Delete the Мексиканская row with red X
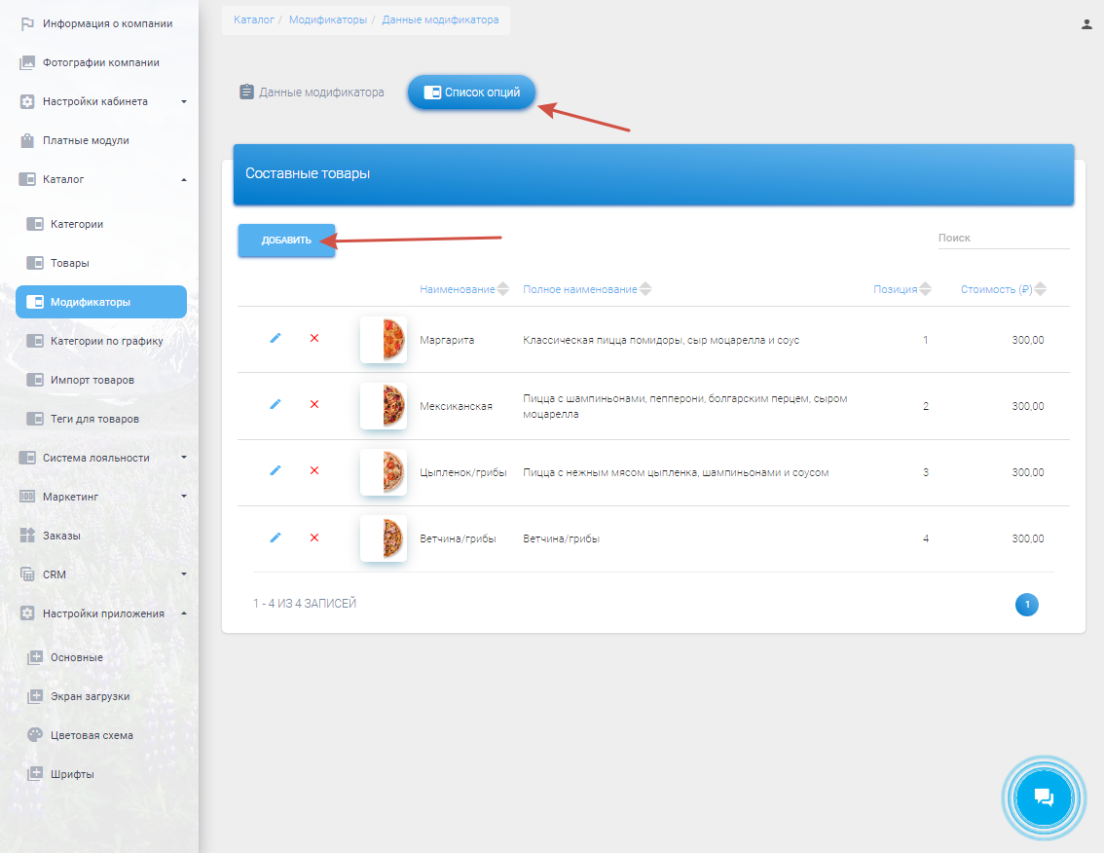1104x853 pixels. tap(314, 404)
